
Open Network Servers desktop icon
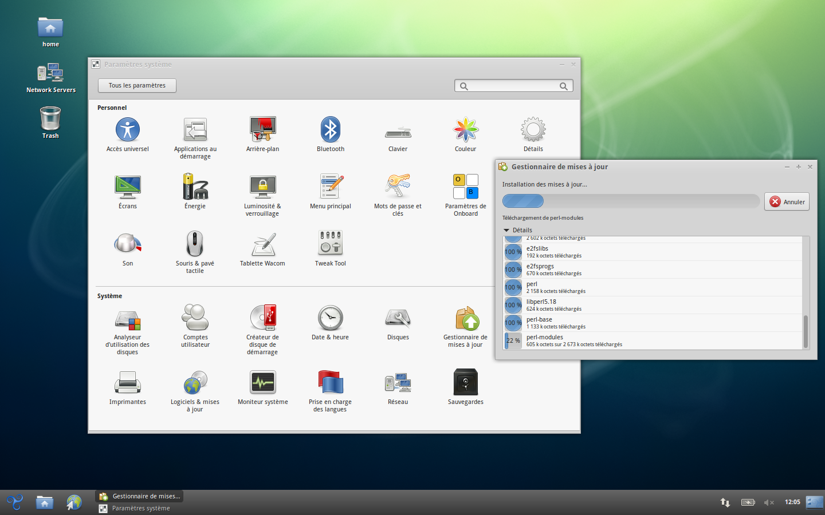point(50,78)
